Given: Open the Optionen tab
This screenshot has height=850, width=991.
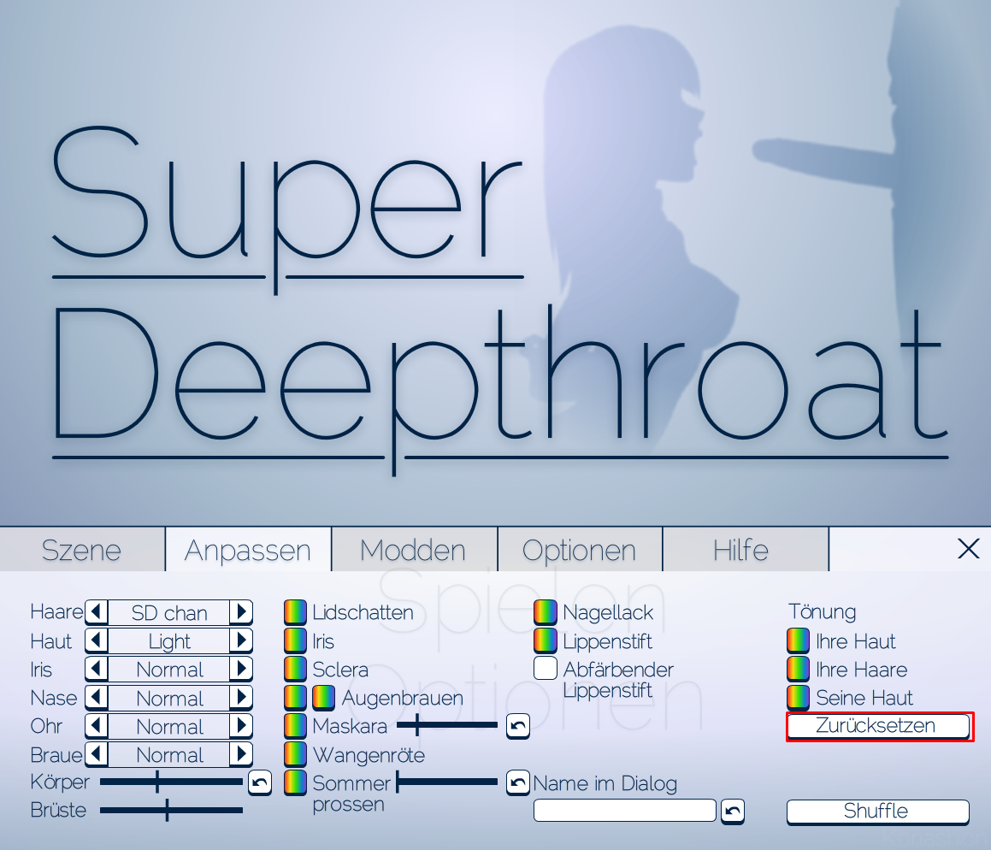Looking at the screenshot, I should pos(579,549).
